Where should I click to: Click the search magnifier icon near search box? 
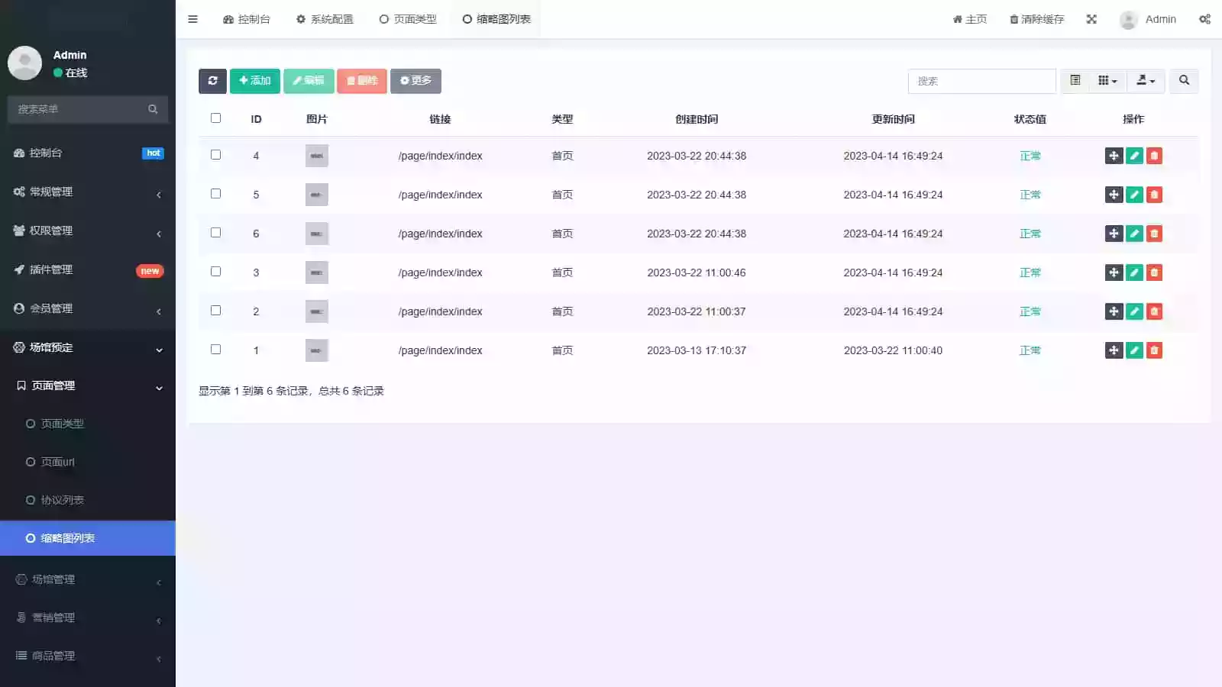(1184, 81)
